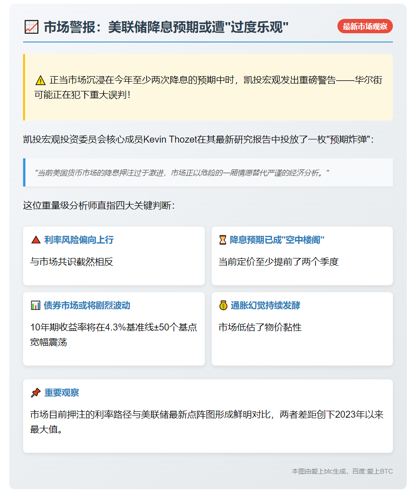
Task: Click the pushpin icon next to 重要观察
Action: click(36, 393)
